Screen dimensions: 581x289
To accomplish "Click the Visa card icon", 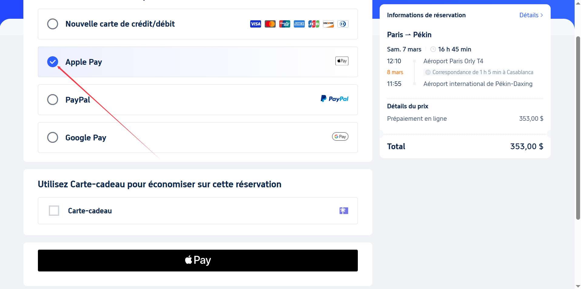I will [x=256, y=24].
